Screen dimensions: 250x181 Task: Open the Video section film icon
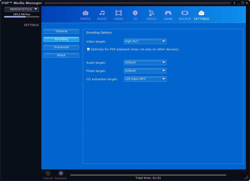tap(118, 13)
